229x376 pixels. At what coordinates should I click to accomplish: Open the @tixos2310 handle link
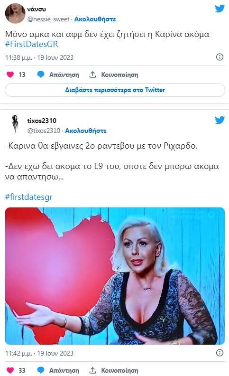point(44,131)
